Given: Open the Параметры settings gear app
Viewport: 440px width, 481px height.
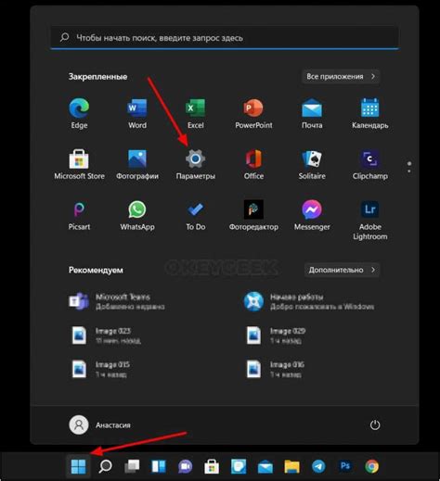Looking at the screenshot, I should pyautogui.click(x=195, y=164).
